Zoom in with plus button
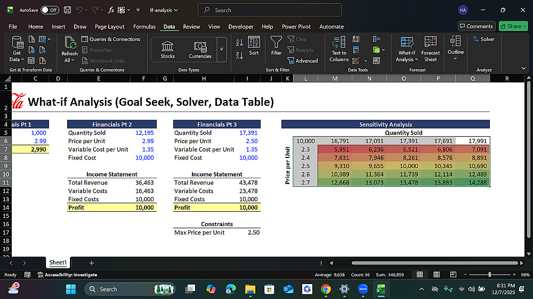This screenshot has height=299, width=533. click(x=514, y=274)
